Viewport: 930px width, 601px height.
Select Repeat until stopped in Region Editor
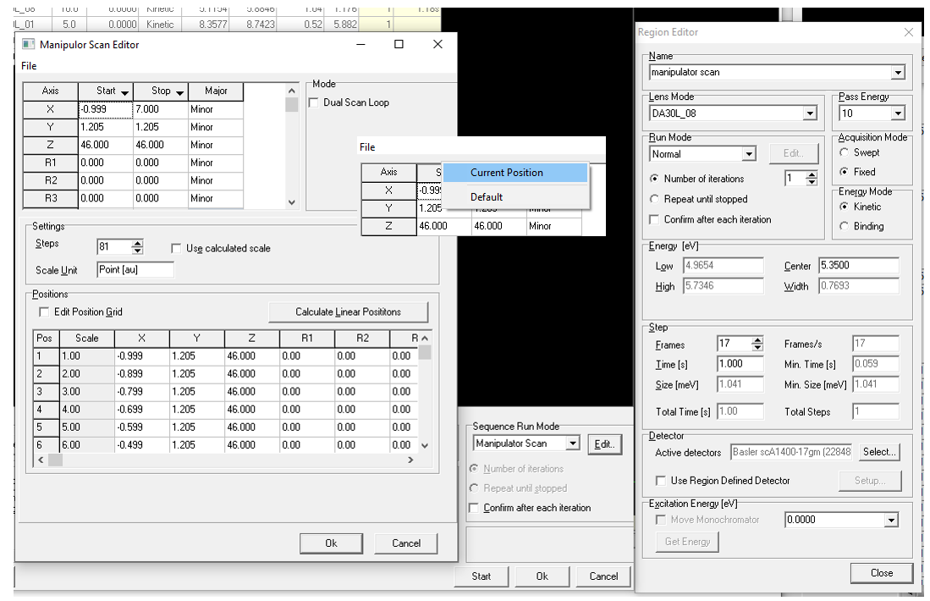click(654, 199)
